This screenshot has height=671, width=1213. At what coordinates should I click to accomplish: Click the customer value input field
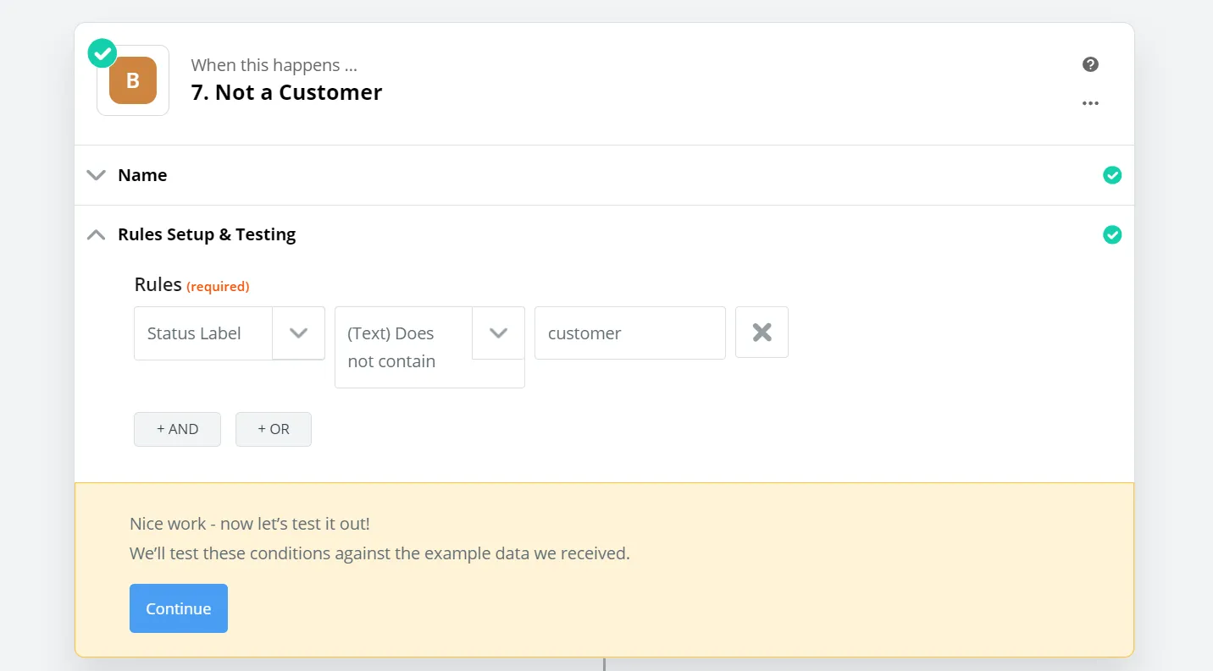(x=629, y=333)
